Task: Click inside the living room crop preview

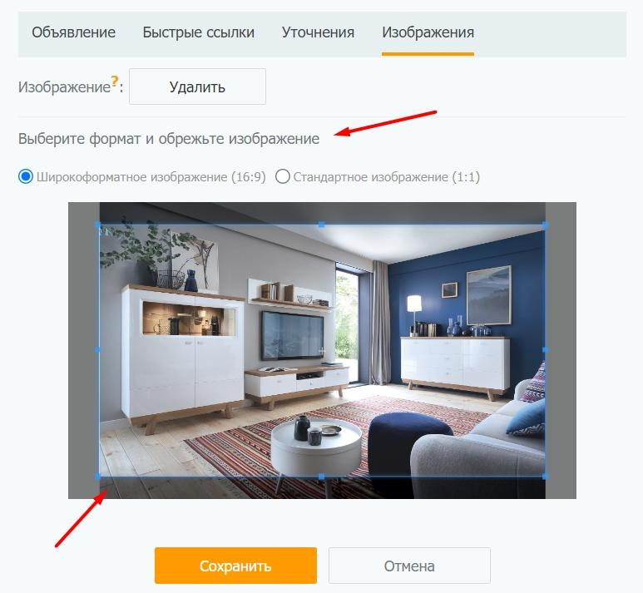Action: [321, 350]
